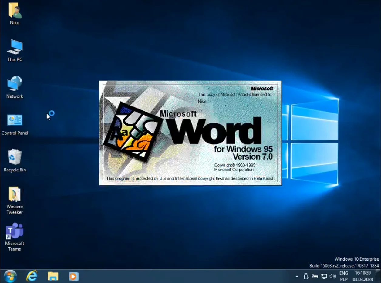
Task: Click the battery power tray icon
Action: pyautogui.click(x=315, y=276)
